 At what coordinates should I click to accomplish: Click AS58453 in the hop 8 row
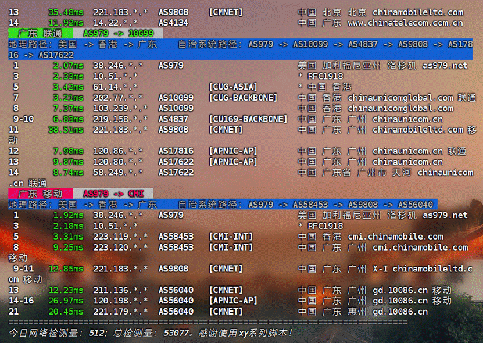click(176, 247)
